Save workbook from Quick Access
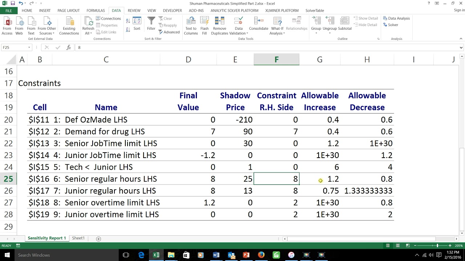This screenshot has width=465, height=261. point(13,3)
